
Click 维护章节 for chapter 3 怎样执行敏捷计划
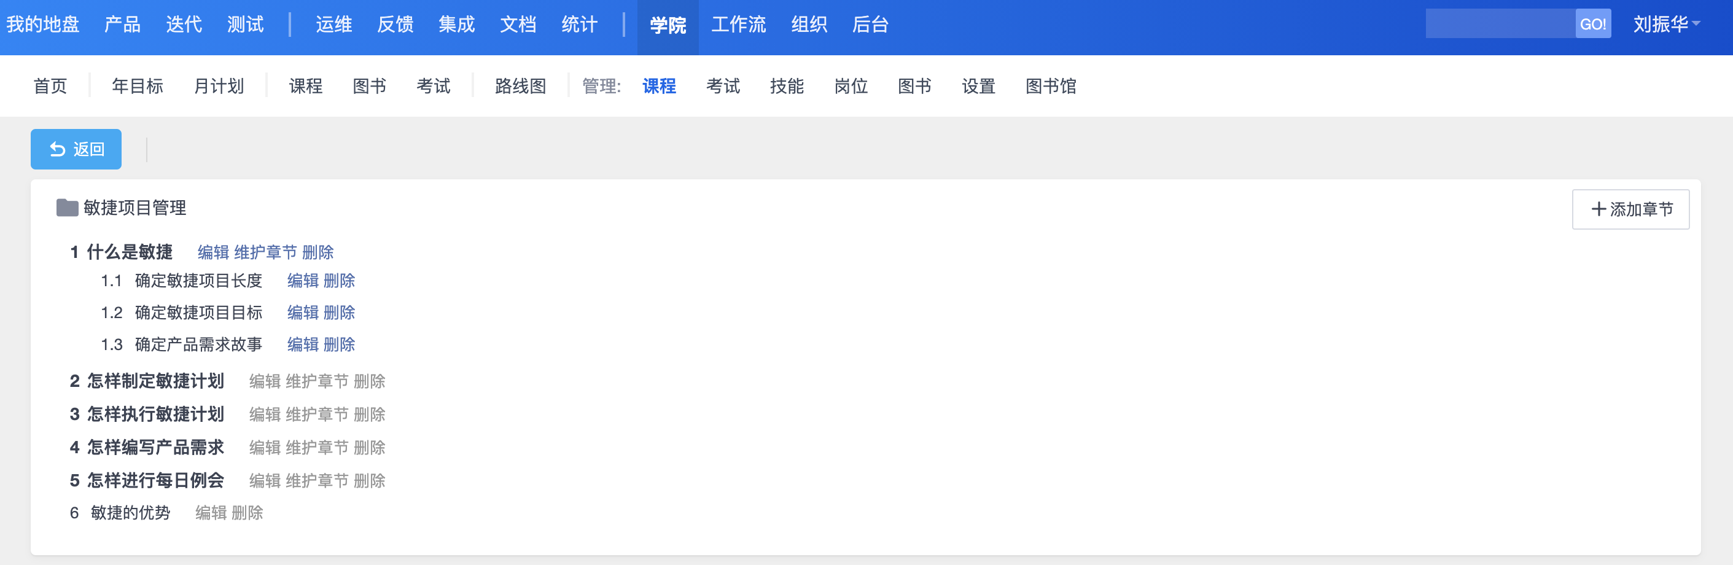pyautogui.click(x=317, y=415)
